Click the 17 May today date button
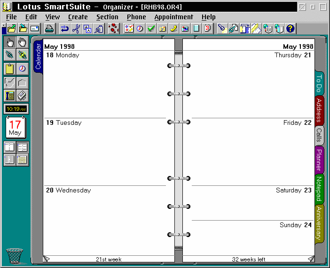Screen dimensions: 330x268 pyautogui.click(x=15, y=128)
